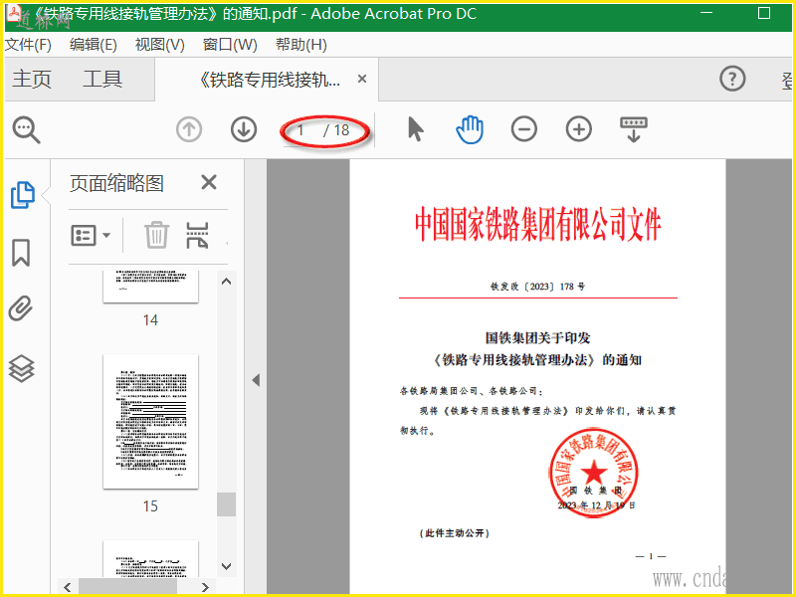Close the 页面缩略图 panel

209,182
